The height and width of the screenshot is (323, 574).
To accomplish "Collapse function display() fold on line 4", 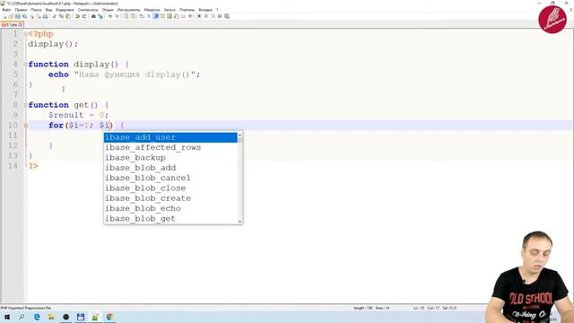I will coord(26,65).
